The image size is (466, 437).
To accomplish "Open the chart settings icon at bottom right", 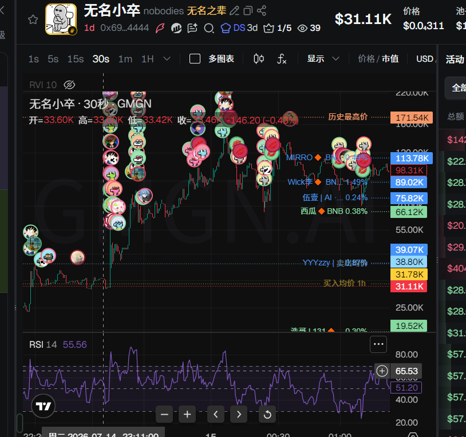I will click(413, 435).
